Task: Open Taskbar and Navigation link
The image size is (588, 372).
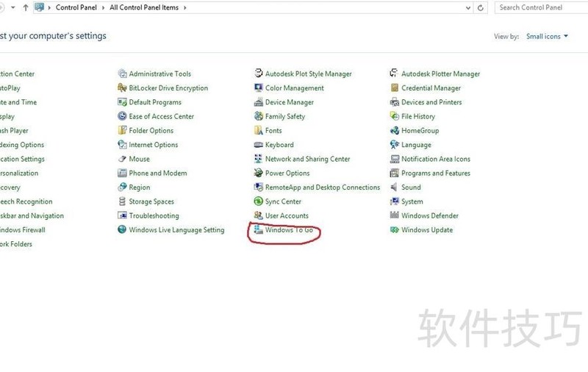Action: [x=32, y=215]
